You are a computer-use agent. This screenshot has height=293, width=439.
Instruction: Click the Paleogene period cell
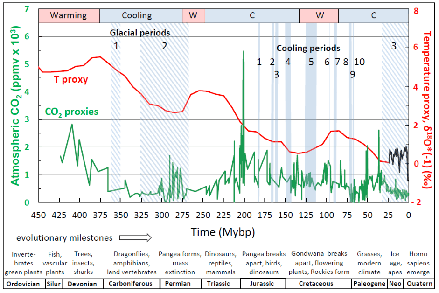[x=369, y=284]
